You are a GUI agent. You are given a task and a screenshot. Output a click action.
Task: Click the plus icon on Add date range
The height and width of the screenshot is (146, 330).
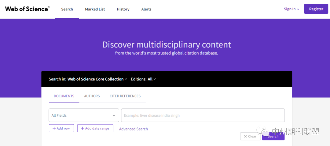tap(82, 128)
